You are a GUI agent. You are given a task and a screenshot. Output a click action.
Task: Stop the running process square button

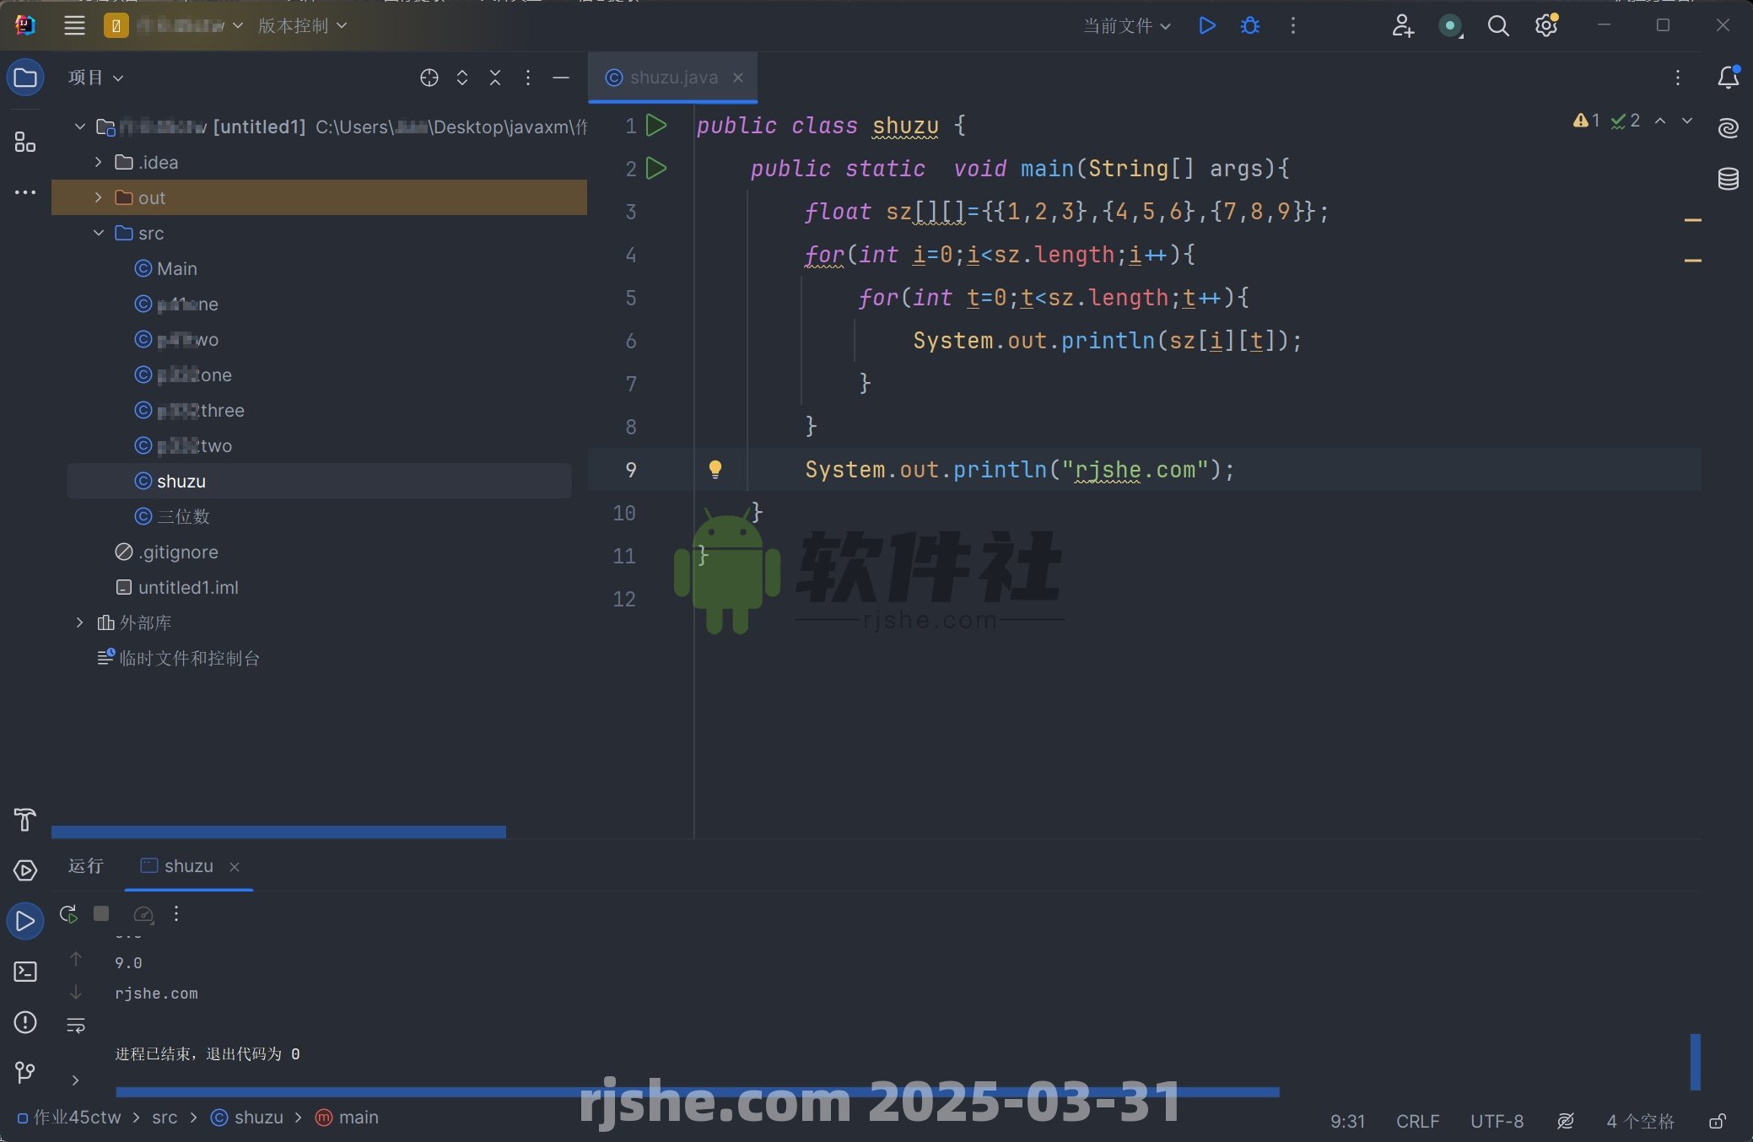click(101, 913)
